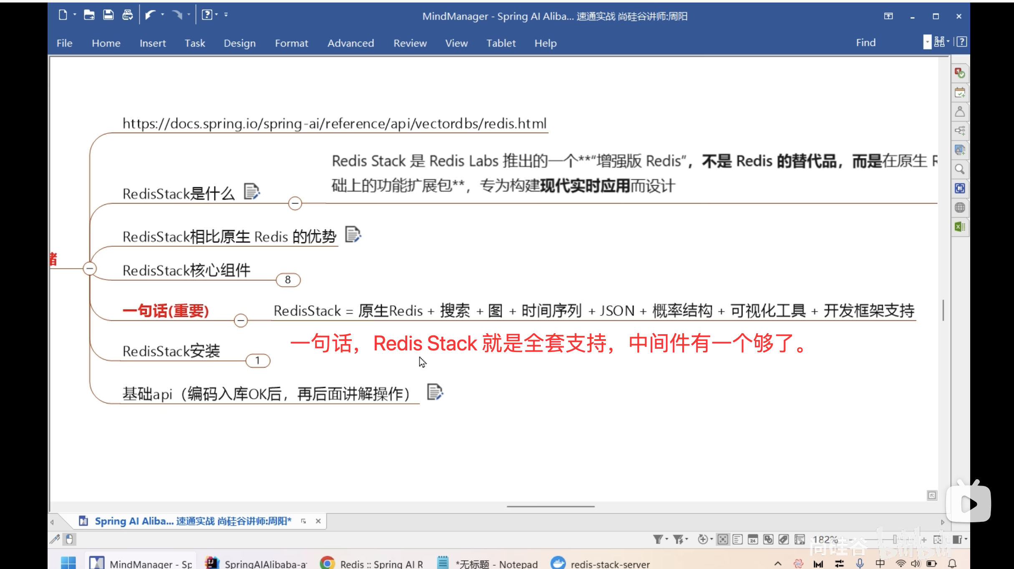Open the Search panel in the right sidebar
Image resolution: width=1014 pixels, height=569 pixels.
[960, 169]
